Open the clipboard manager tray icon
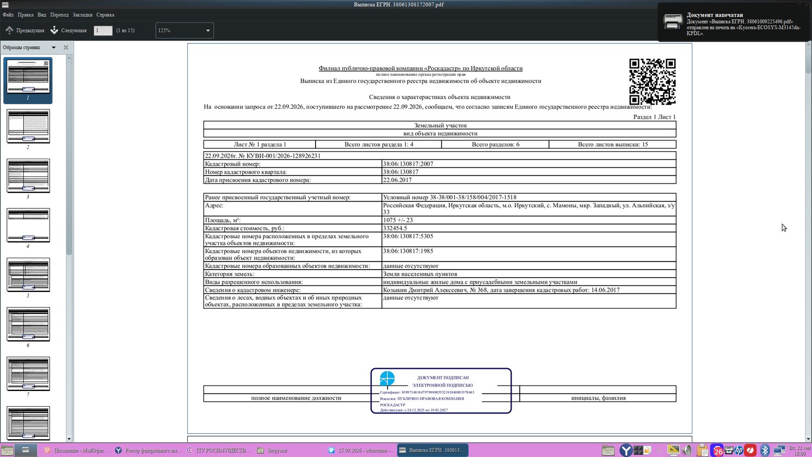812x457 pixels. tap(703, 450)
